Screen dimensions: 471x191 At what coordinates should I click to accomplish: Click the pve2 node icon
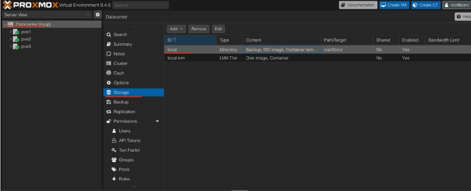click(x=16, y=39)
